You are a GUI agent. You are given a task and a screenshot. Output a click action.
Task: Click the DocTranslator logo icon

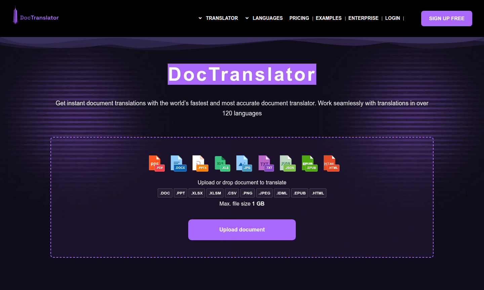[x=15, y=16]
